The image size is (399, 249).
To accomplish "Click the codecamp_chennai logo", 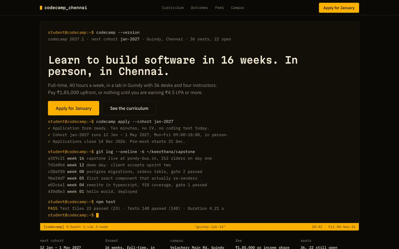I will pyautogui.click(x=64, y=8).
